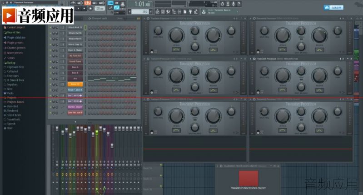Open settings gear of top-left Transient Processor
The width and height of the screenshot is (363, 195).
pyautogui.click(x=148, y=18)
